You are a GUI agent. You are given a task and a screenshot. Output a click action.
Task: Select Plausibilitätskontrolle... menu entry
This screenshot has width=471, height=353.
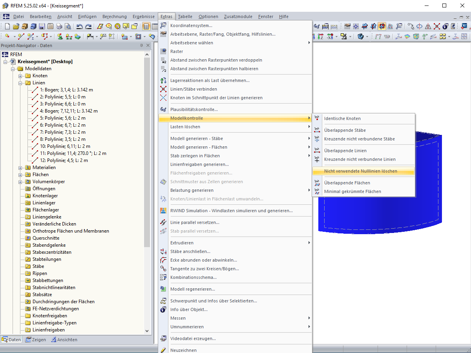(x=235, y=109)
